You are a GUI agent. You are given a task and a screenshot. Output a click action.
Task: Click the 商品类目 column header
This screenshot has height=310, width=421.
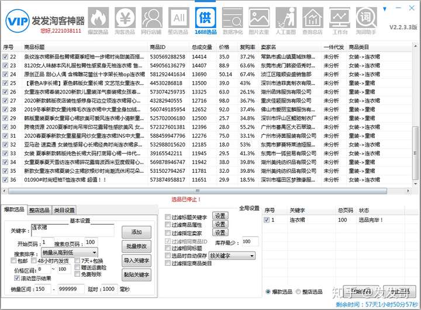[358, 47]
